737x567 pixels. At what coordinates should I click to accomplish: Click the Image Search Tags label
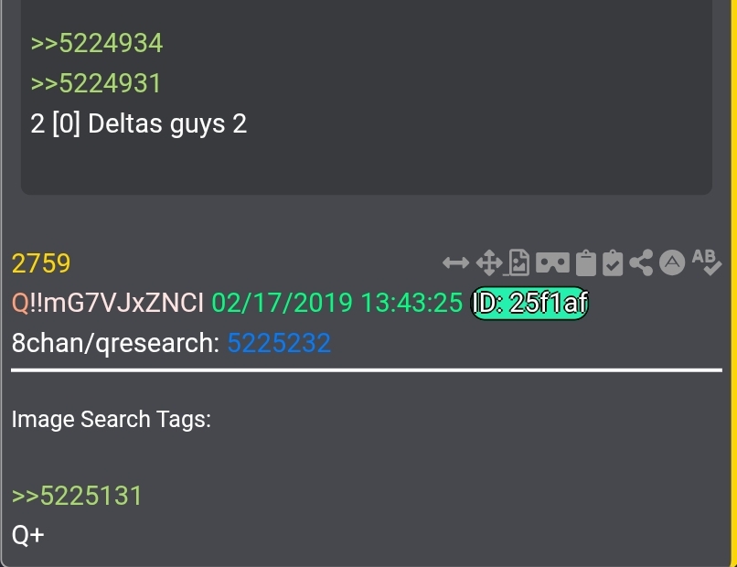112,420
